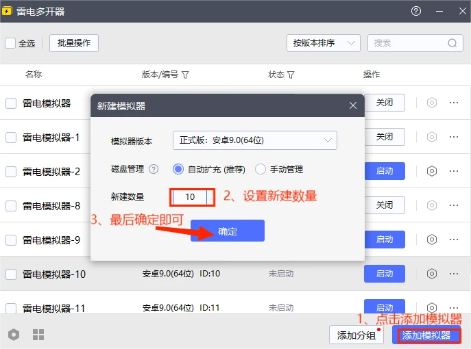Click the LDMultiPlayer lightning logo icon

coord(7,12)
